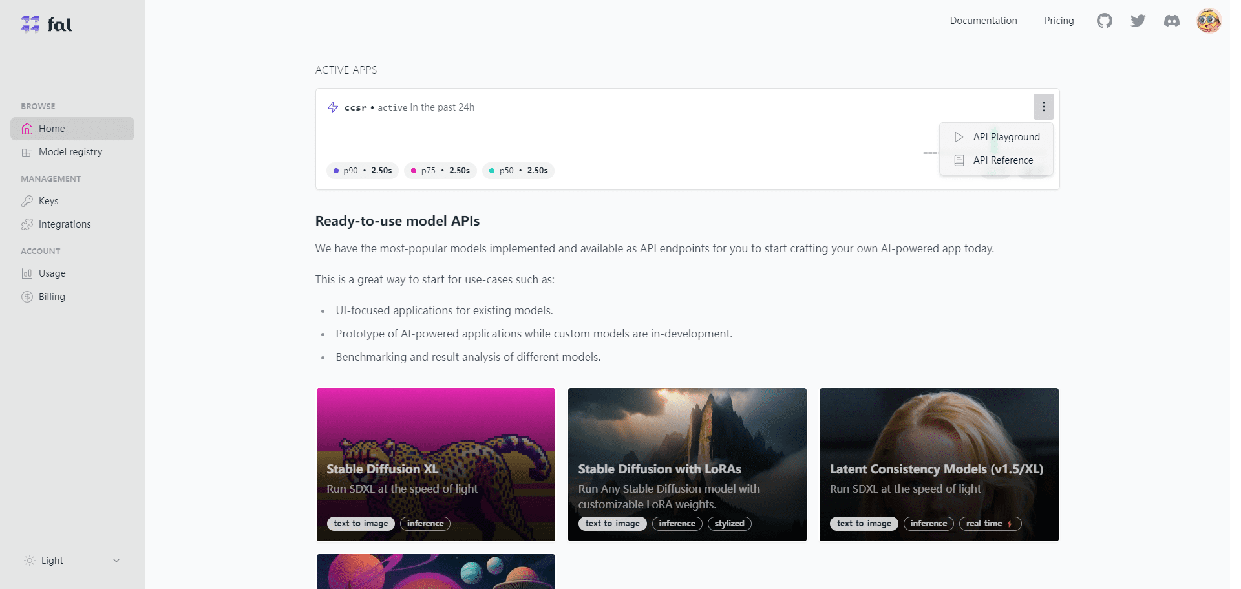Click inference tag on Stable Diffusion XL
The image size is (1241, 589).
coord(425,524)
